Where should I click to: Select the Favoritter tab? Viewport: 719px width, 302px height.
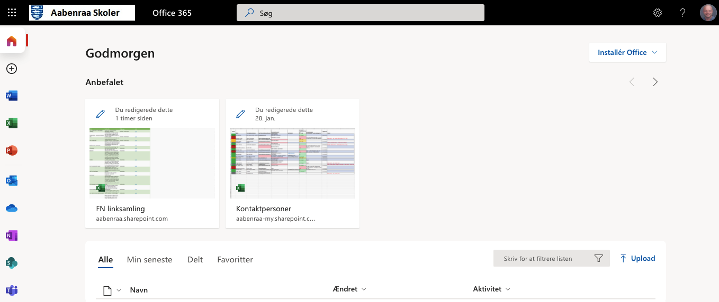[x=235, y=260]
